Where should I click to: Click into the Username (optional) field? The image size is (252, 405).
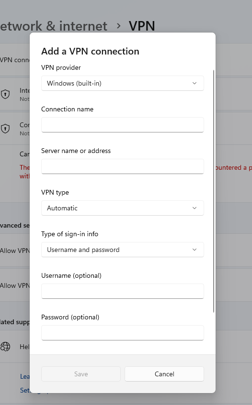122,291
